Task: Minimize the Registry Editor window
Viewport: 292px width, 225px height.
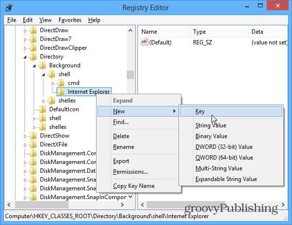Action: (x=247, y=6)
